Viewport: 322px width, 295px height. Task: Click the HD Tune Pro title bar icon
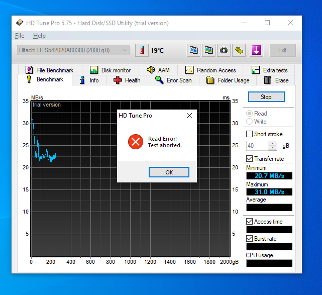[20, 23]
